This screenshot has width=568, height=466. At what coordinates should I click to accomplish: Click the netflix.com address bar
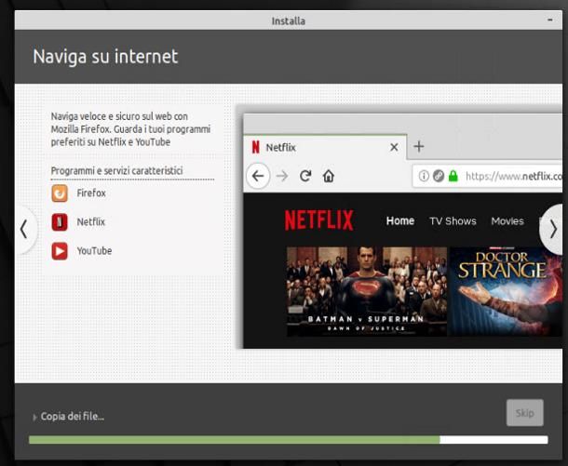[x=488, y=176]
